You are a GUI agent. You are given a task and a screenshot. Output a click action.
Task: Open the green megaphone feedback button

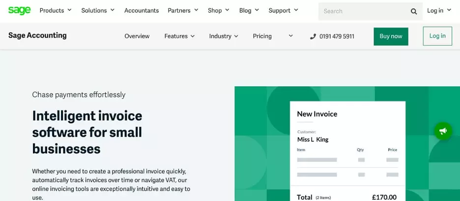point(443,131)
